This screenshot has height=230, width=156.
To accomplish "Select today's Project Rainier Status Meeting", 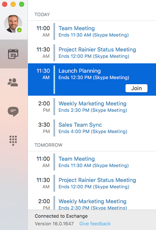I will pyautogui.click(x=92, y=53).
